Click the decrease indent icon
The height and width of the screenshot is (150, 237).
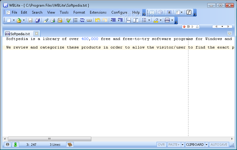[x=113, y=20]
